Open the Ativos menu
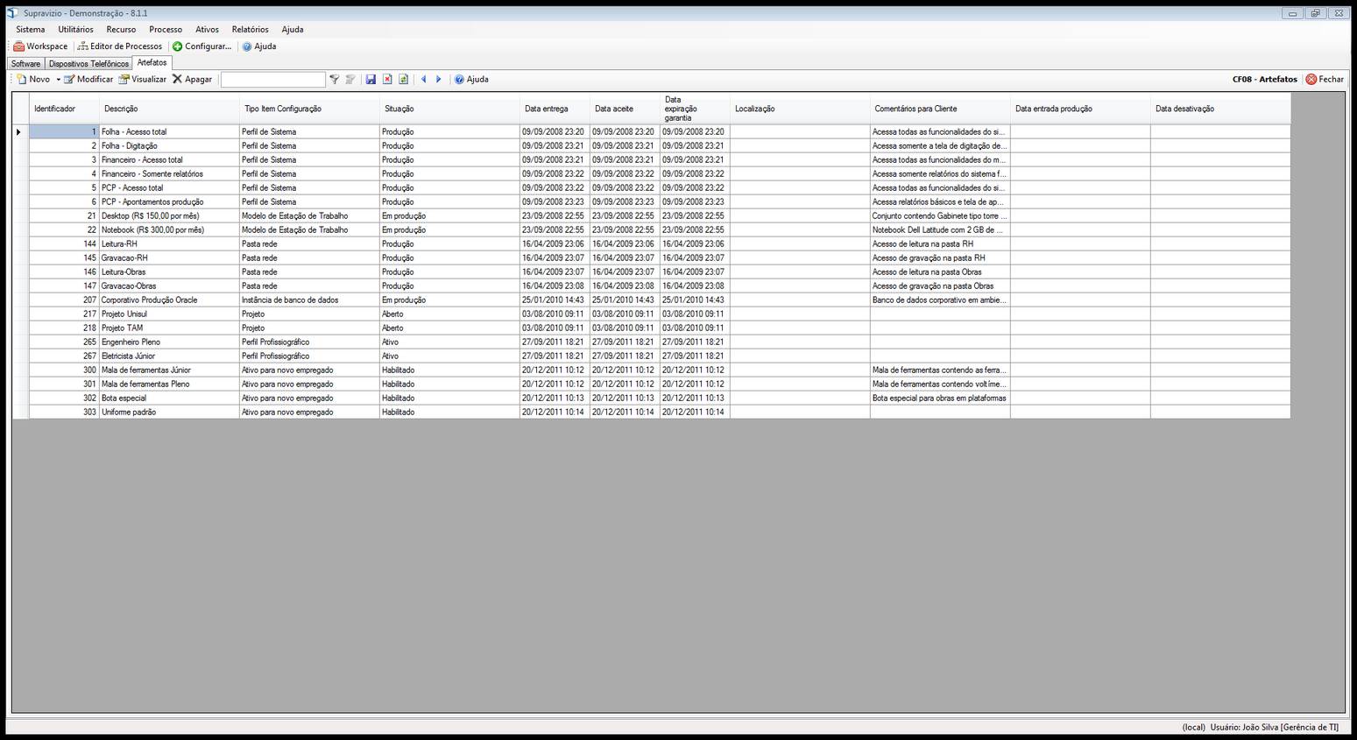Image resolution: width=1357 pixels, height=740 pixels. tap(207, 30)
